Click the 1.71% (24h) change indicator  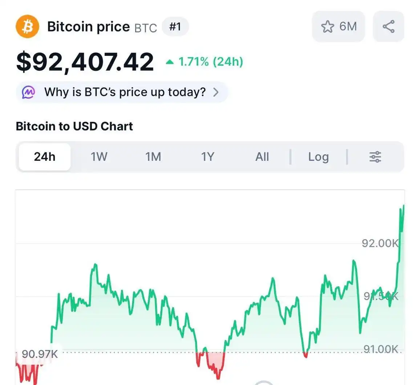pos(210,62)
